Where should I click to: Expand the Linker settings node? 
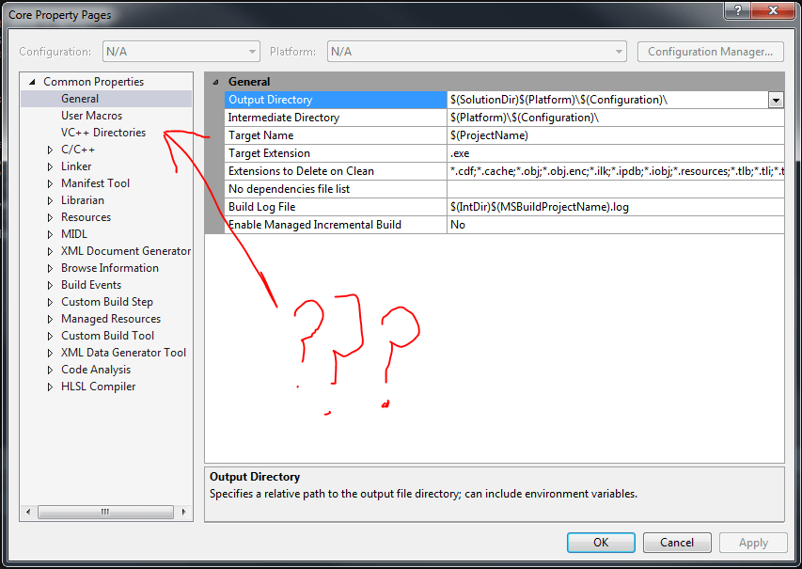coord(51,166)
